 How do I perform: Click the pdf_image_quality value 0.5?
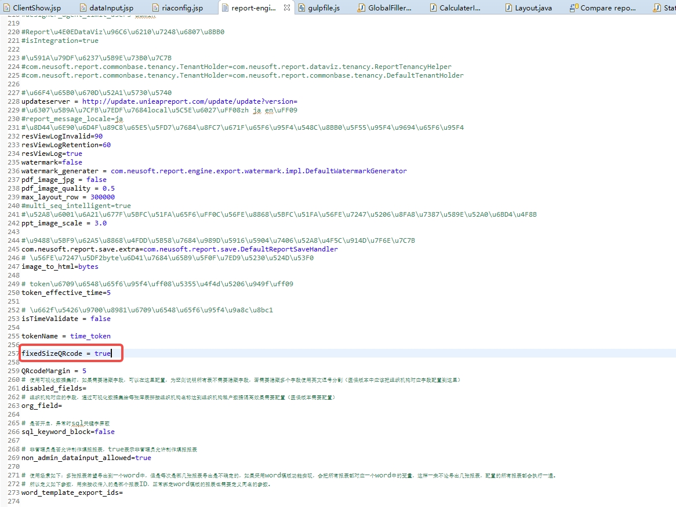coord(108,188)
